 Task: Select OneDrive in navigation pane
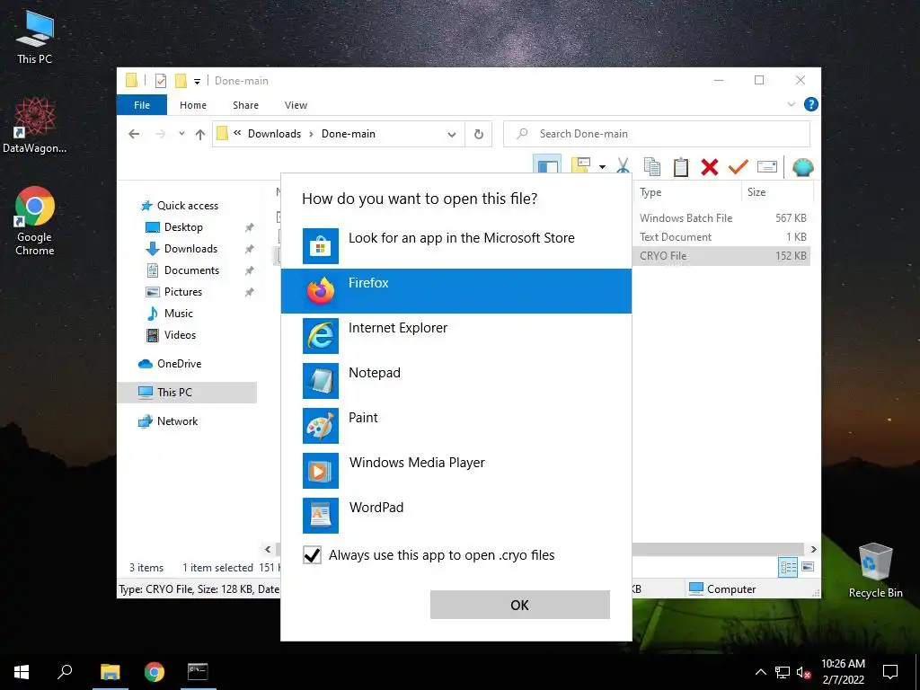tap(179, 364)
